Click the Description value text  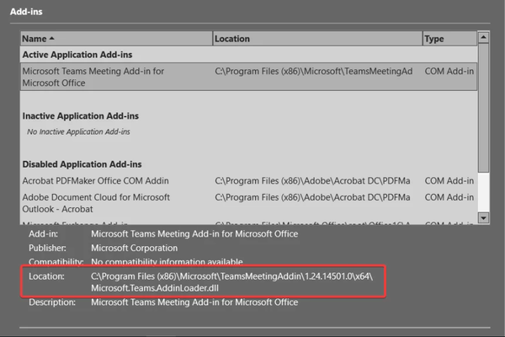coord(194,302)
